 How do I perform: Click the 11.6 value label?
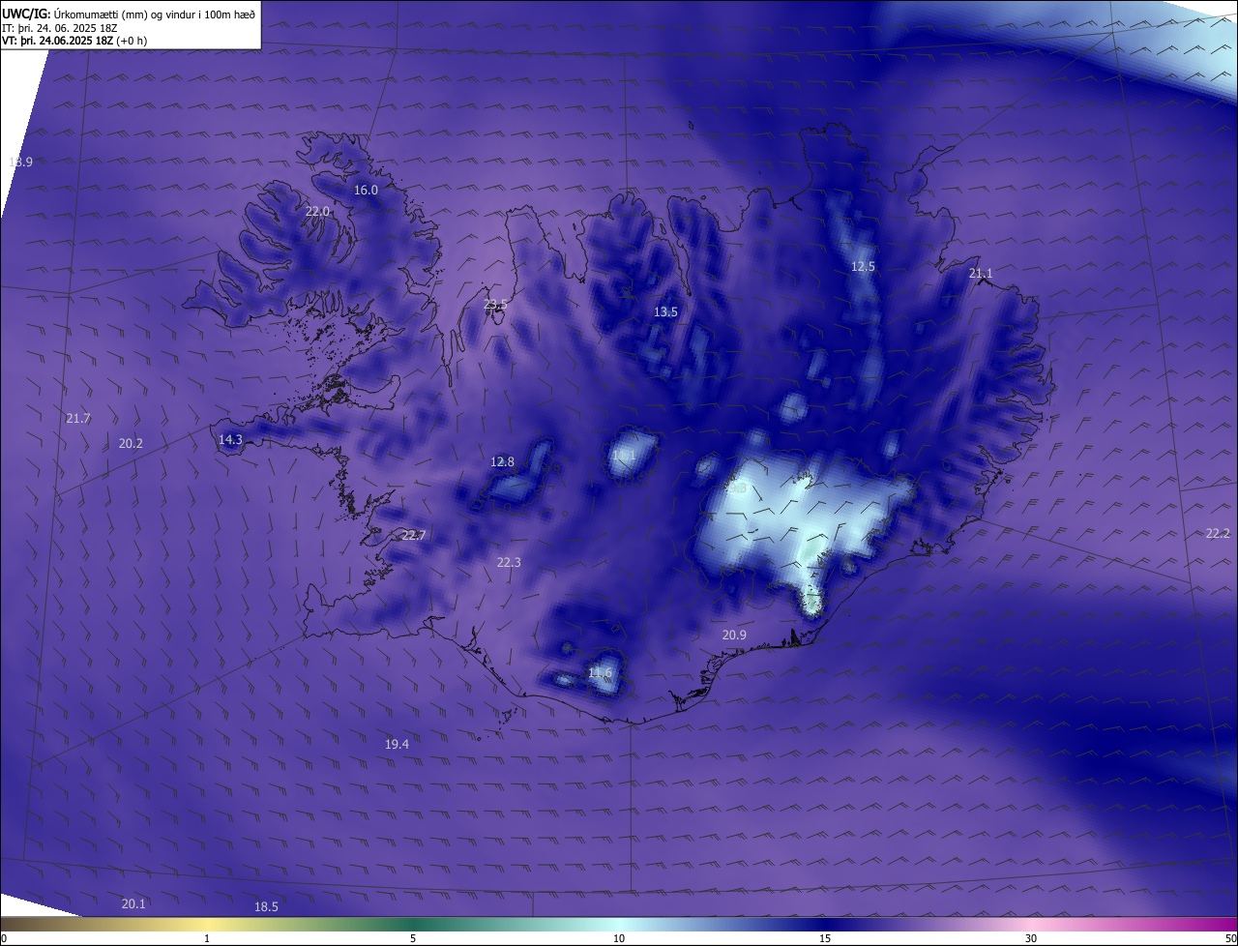(600, 673)
